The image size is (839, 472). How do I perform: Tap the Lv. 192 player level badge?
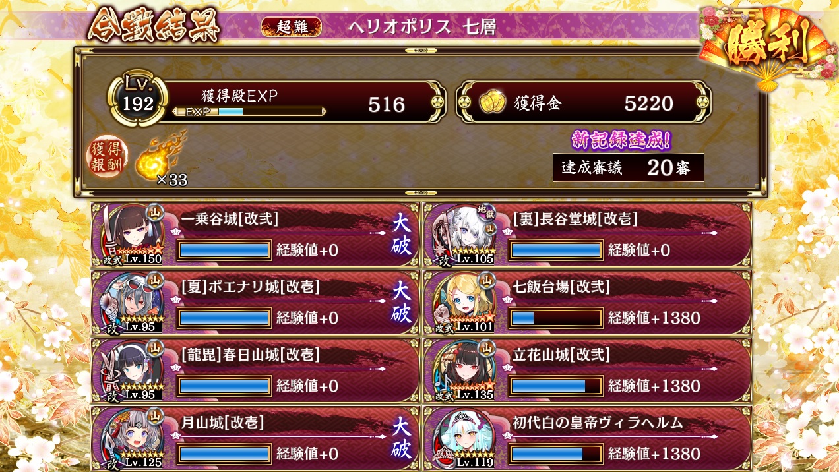[x=137, y=99]
